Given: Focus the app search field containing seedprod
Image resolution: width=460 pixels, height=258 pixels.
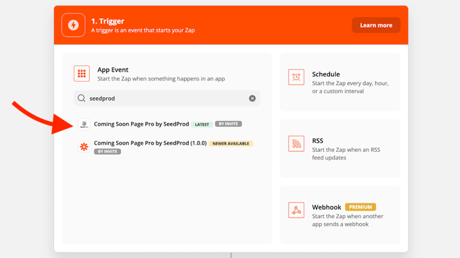Looking at the screenshot, I should (166, 99).
